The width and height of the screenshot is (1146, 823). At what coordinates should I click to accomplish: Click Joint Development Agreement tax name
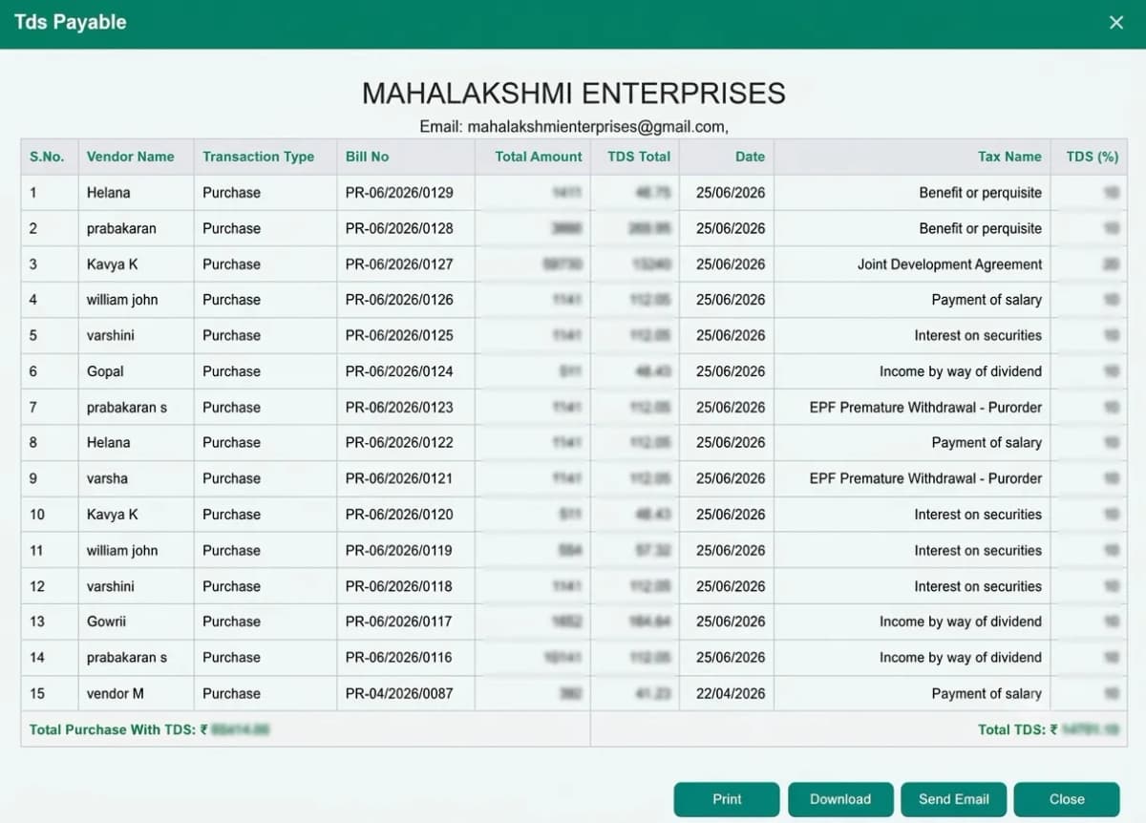[x=950, y=264]
